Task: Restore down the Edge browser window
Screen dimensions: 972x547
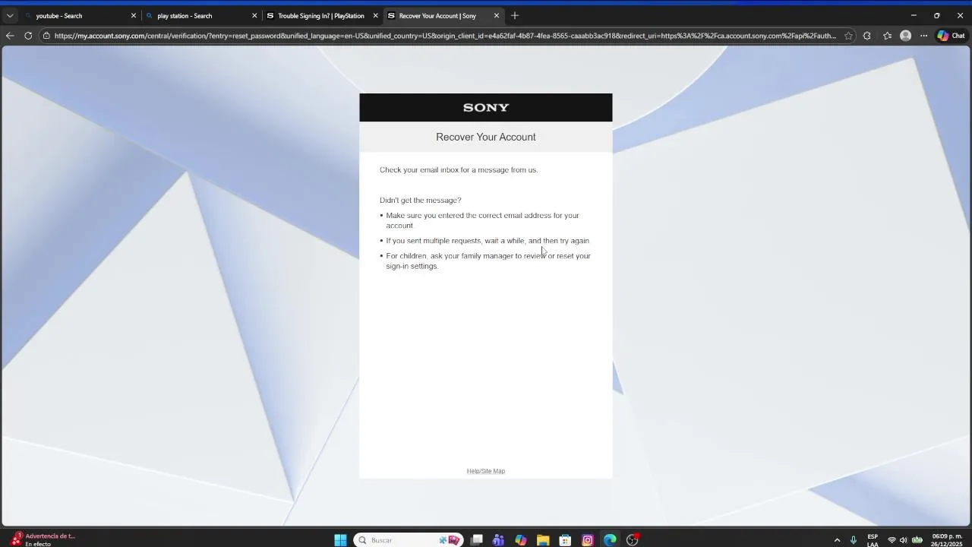Action: point(936,15)
